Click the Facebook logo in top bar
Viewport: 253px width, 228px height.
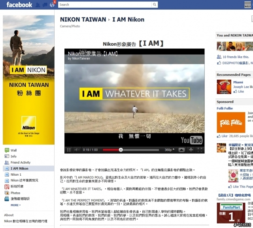19,5
